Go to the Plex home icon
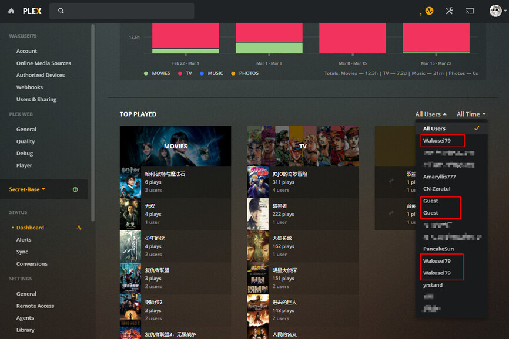This screenshot has height=339, width=509. (11, 11)
